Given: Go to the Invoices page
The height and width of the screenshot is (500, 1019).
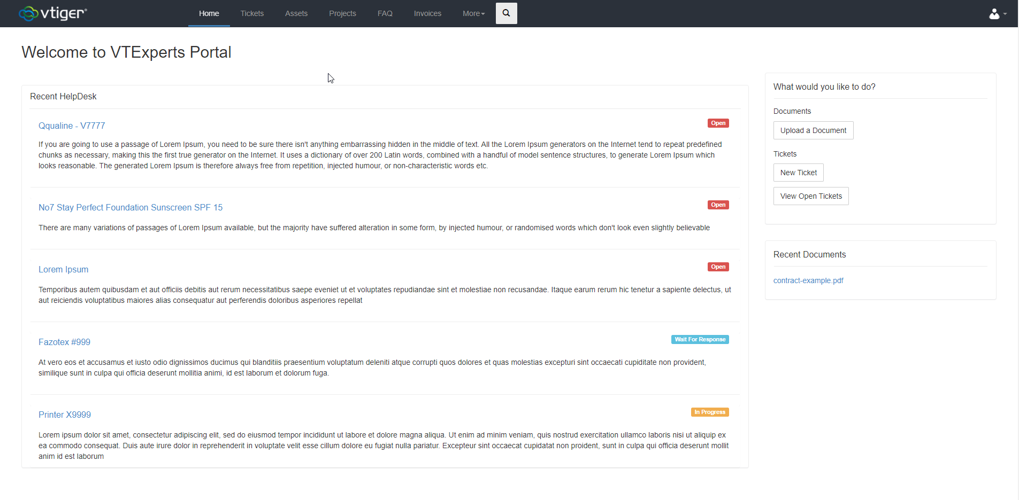Looking at the screenshot, I should (427, 13).
